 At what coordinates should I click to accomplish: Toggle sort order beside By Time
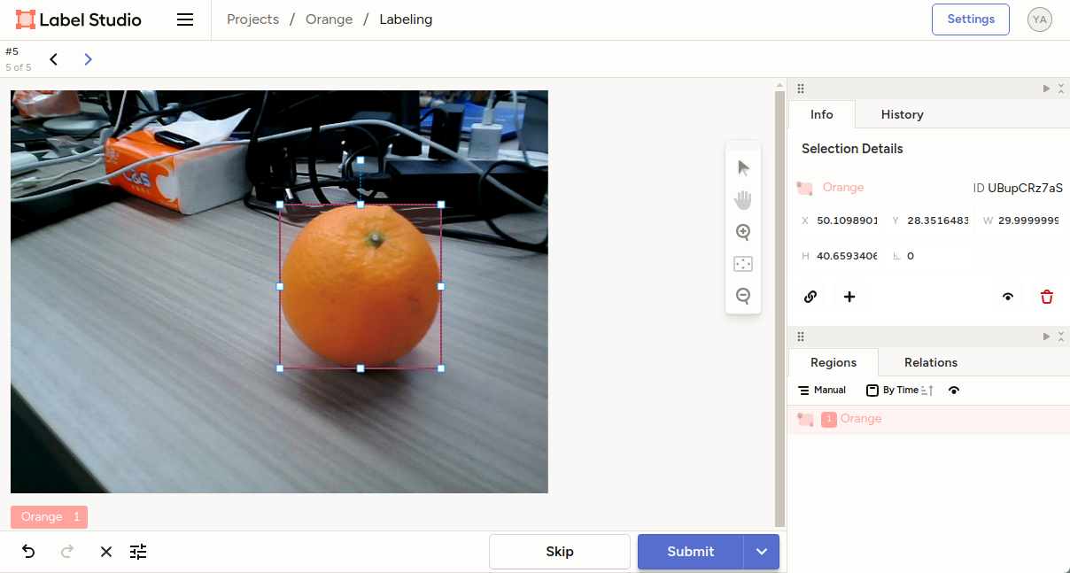(927, 390)
